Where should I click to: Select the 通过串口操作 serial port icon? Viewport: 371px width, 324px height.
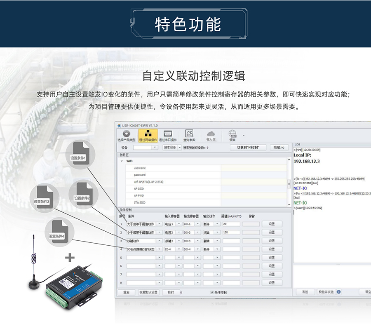tap(168, 134)
